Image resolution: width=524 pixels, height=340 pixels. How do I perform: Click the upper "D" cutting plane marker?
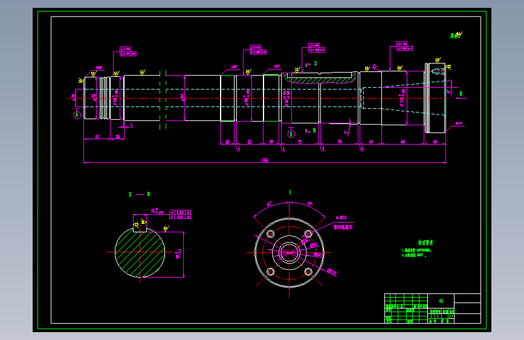tap(315, 64)
